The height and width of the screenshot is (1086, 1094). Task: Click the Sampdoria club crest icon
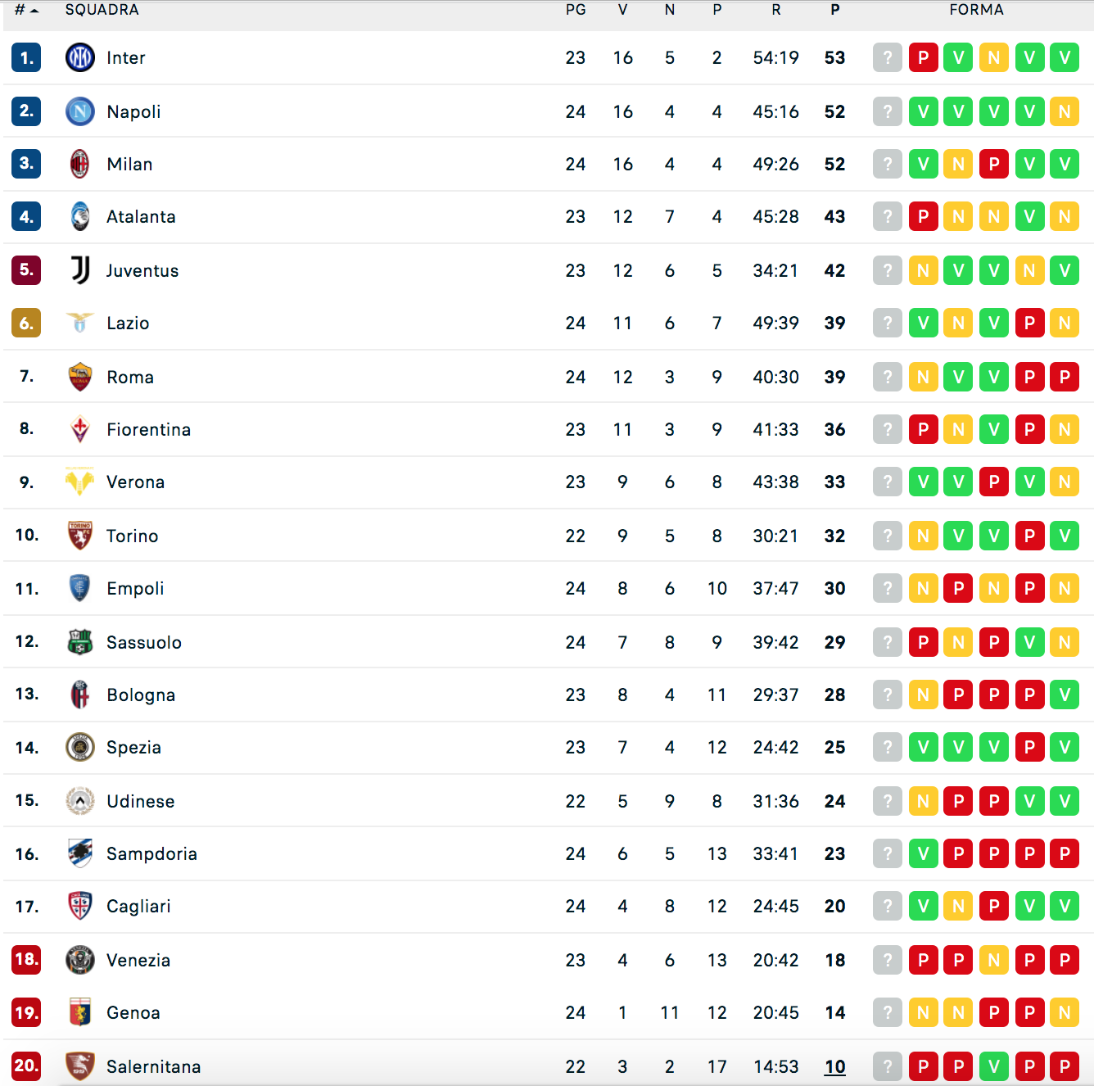(80, 853)
